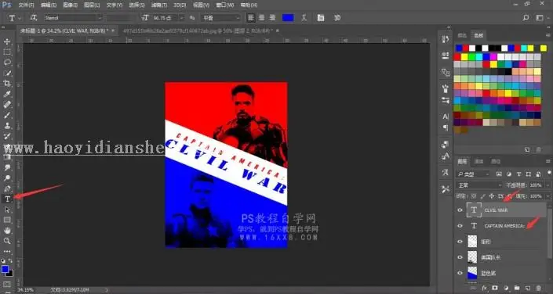Screen dimensions: 553x294
Task: Click the search icon at top right
Action: click(x=526, y=17)
